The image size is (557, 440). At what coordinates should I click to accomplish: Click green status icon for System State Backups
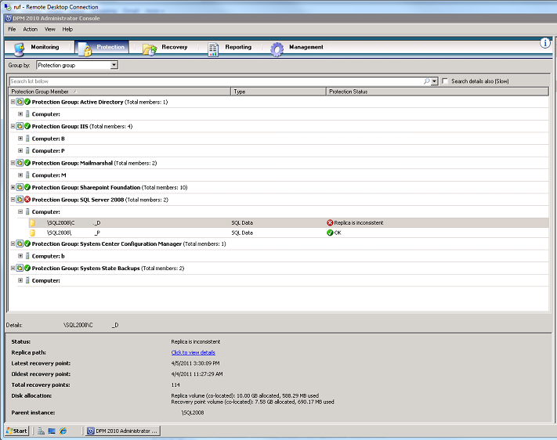coord(27,268)
